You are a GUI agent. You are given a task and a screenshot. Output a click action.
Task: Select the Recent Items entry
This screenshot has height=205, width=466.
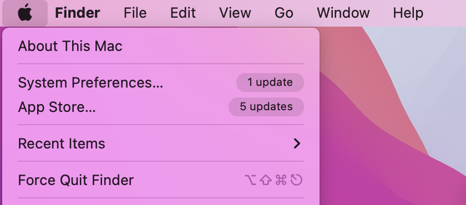coord(161,143)
